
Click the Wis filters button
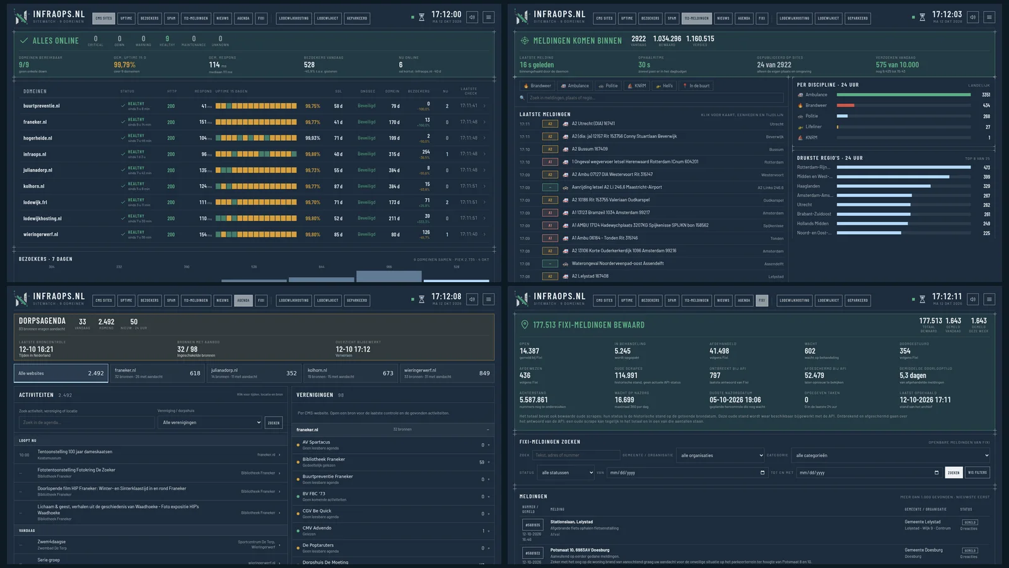coord(977,473)
